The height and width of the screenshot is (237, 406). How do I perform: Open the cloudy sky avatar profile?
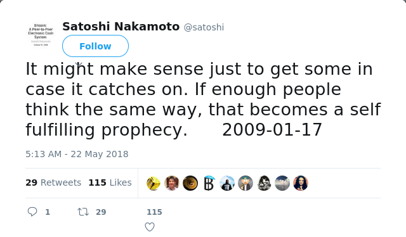tap(282, 183)
